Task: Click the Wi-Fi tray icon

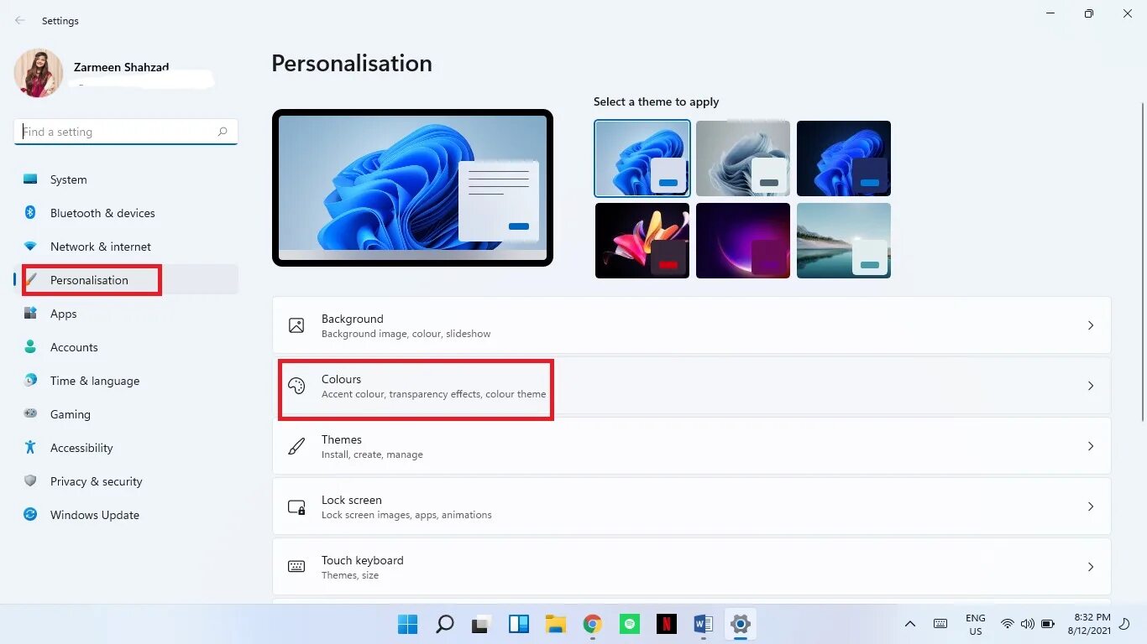Action: click(x=1007, y=624)
